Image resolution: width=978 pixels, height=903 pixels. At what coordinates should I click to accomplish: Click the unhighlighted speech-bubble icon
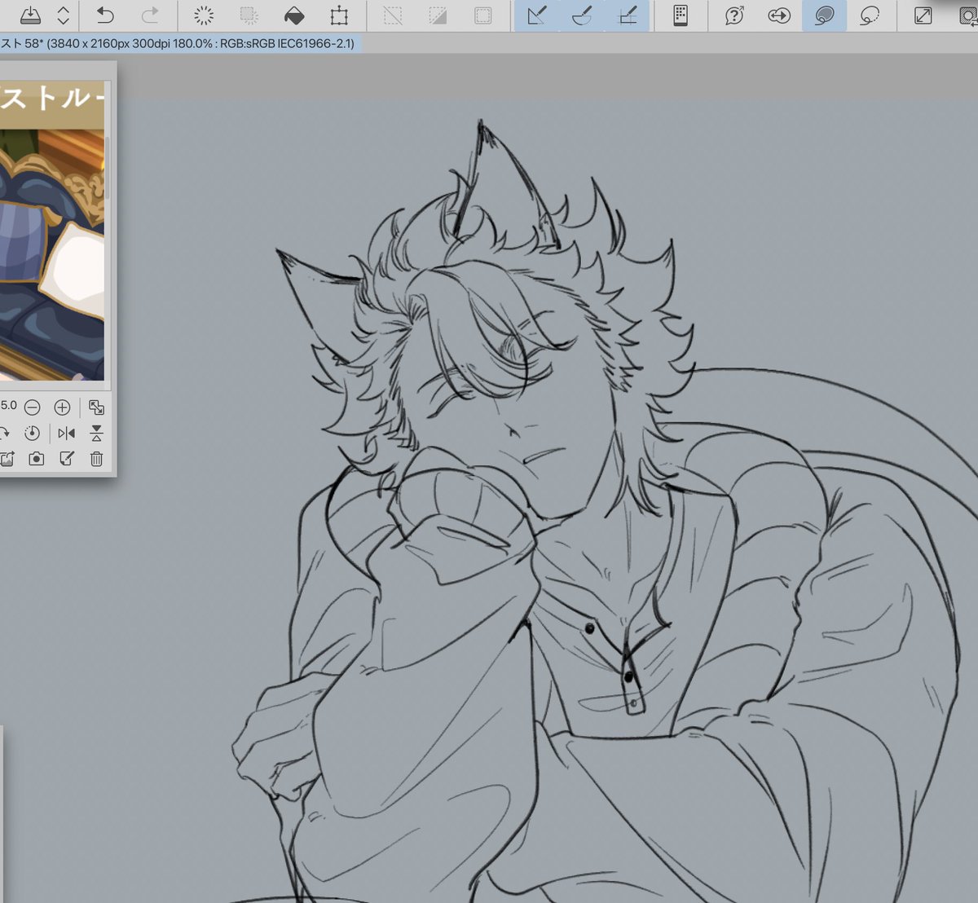pos(870,15)
